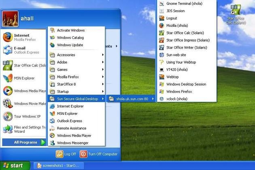Click the Windows Movie Maker film reel icon
Viewport: 255px width, 170px height.
(8, 103)
